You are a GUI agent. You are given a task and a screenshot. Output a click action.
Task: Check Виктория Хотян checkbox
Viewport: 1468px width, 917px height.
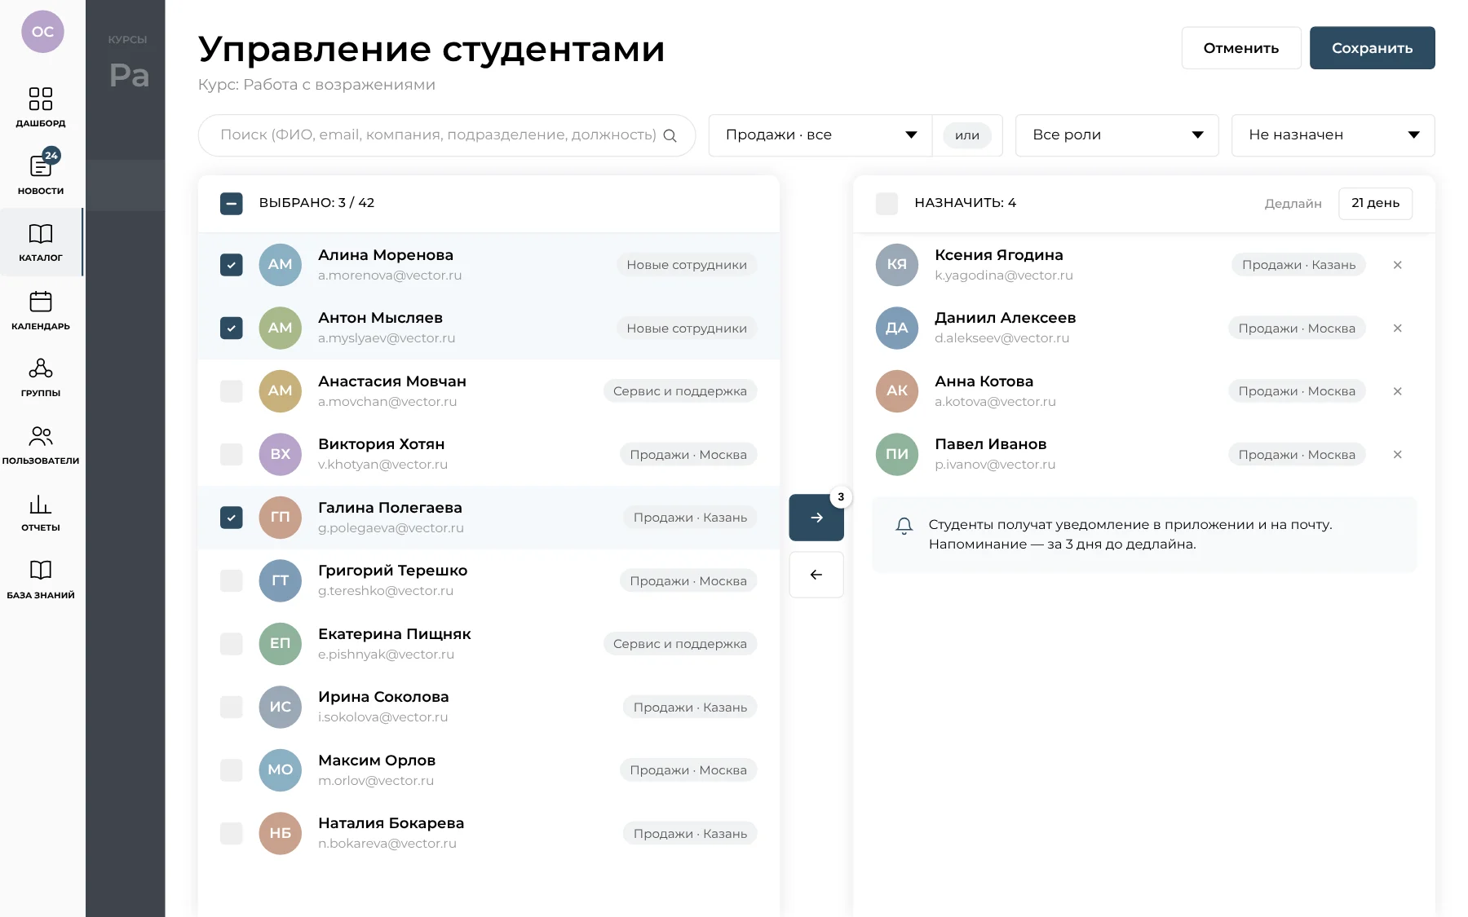232,455
